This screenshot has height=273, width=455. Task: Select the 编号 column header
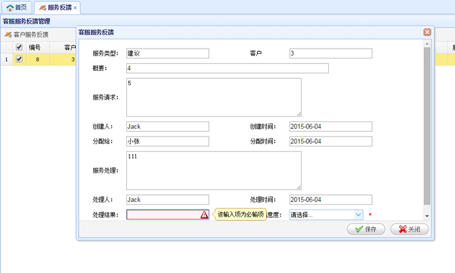(37, 47)
